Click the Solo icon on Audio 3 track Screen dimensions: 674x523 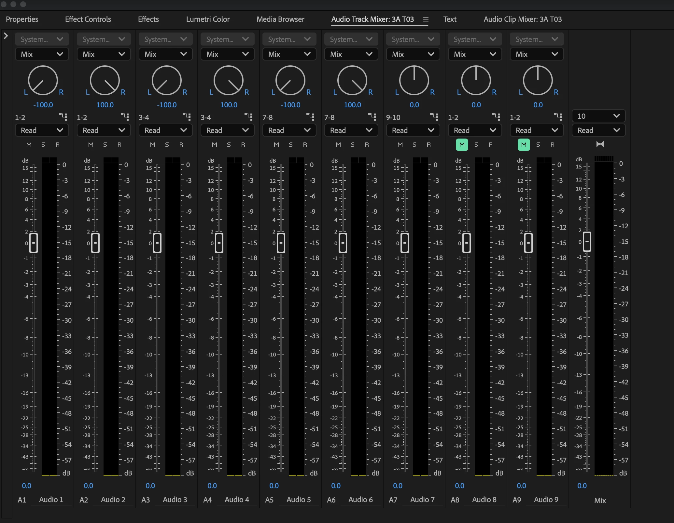(167, 145)
